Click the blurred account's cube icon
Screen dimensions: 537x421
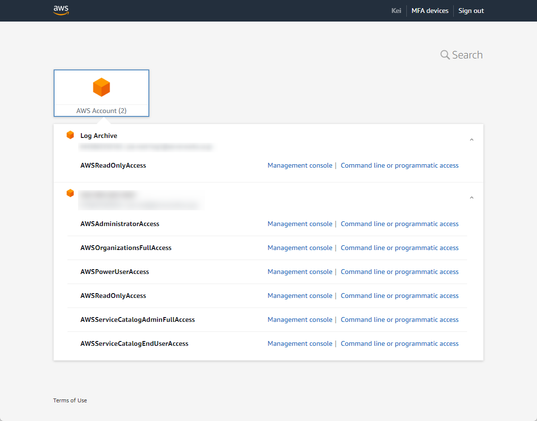(x=70, y=193)
